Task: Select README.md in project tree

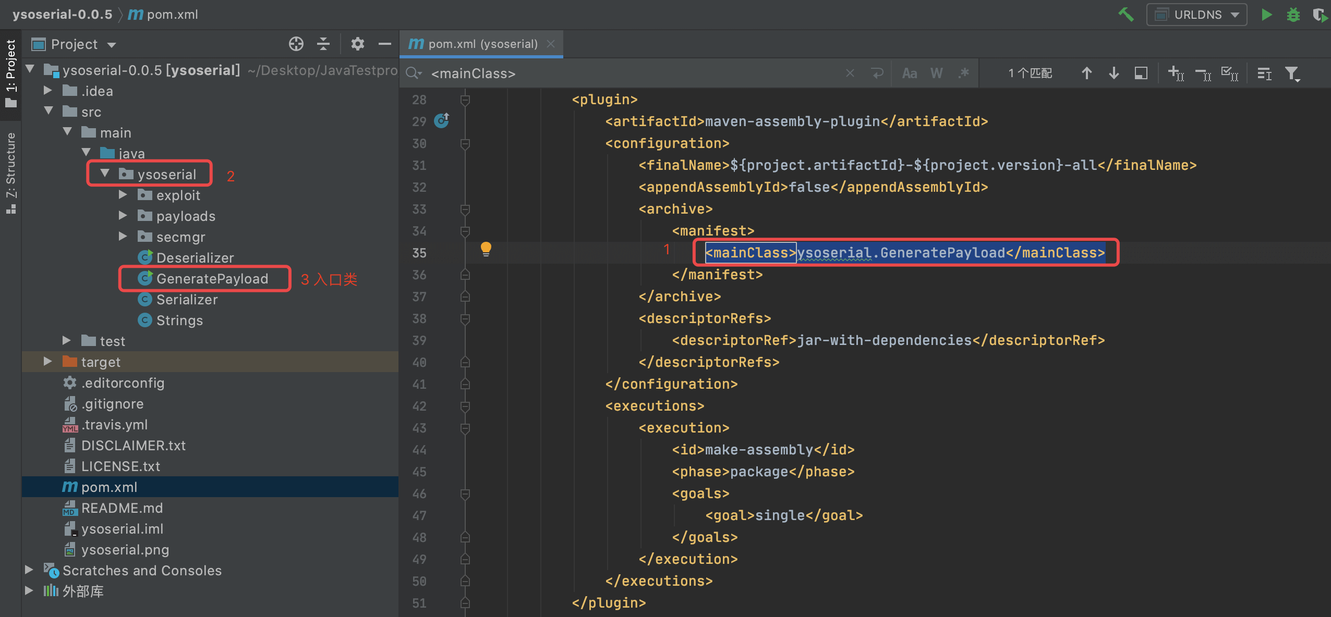Action: pyautogui.click(x=122, y=508)
